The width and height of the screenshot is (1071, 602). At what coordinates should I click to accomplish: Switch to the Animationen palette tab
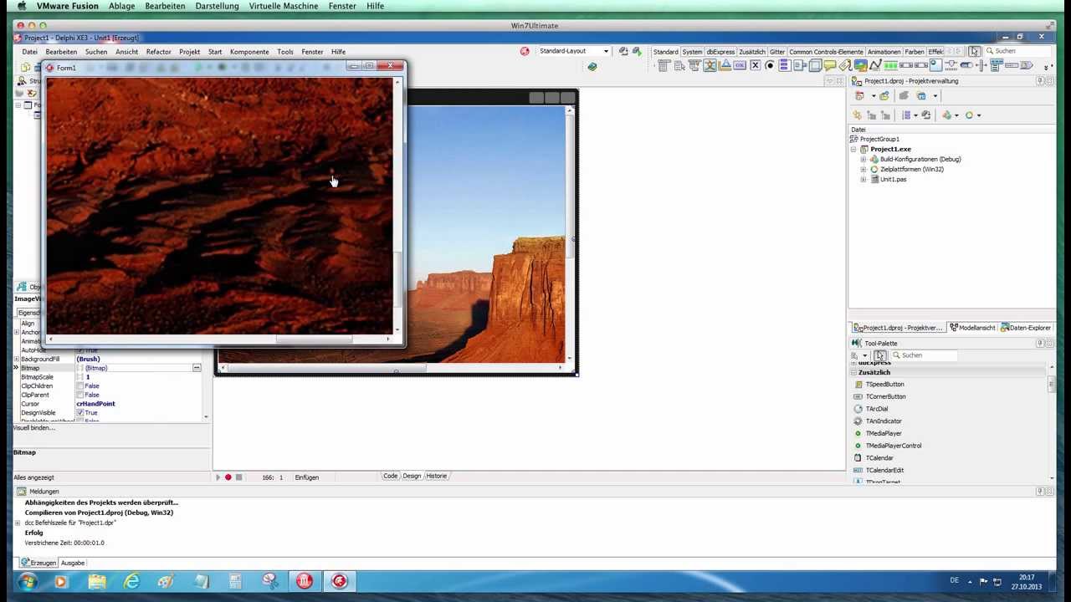click(884, 52)
